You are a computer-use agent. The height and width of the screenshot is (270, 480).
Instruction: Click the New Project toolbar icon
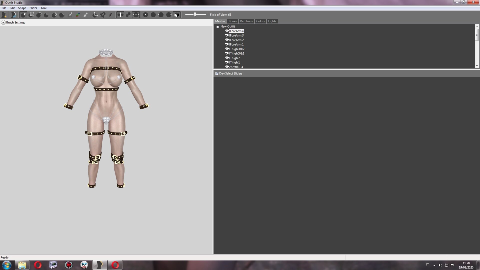4,15
